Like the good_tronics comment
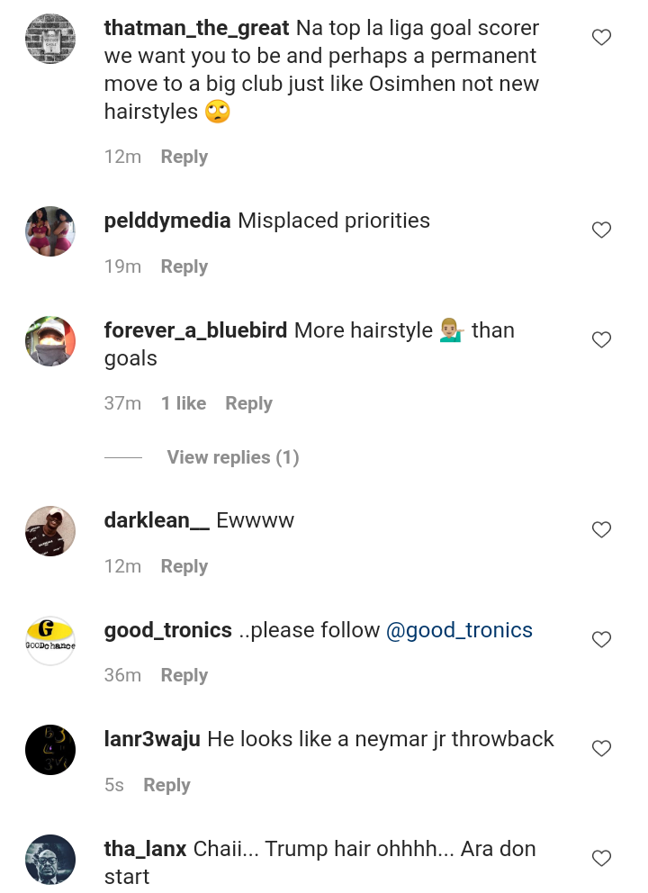This screenshot has height=893, width=648. (x=601, y=640)
